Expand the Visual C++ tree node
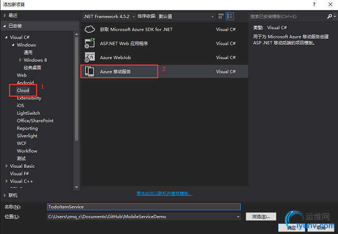The width and height of the screenshot is (338, 234). 7,181
